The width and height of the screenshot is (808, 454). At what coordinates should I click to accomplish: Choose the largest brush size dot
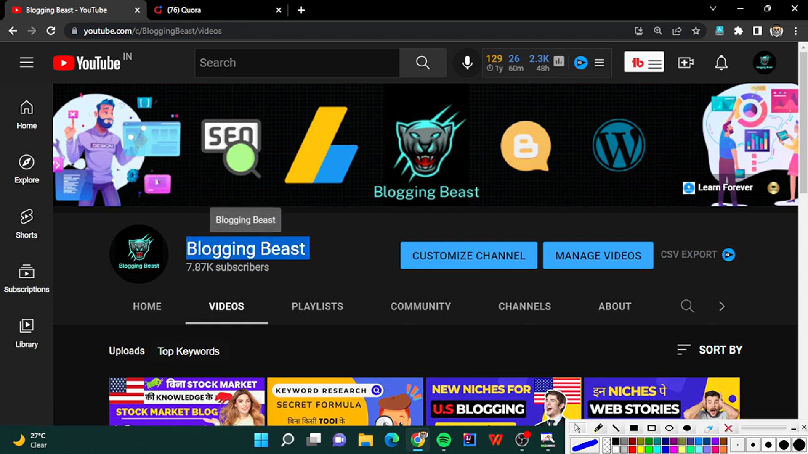[799, 445]
